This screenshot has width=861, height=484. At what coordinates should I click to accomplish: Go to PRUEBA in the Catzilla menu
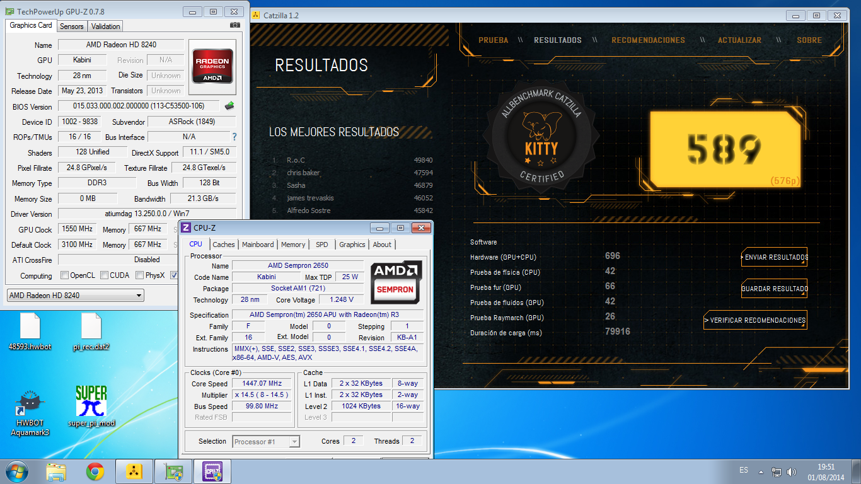(x=493, y=40)
